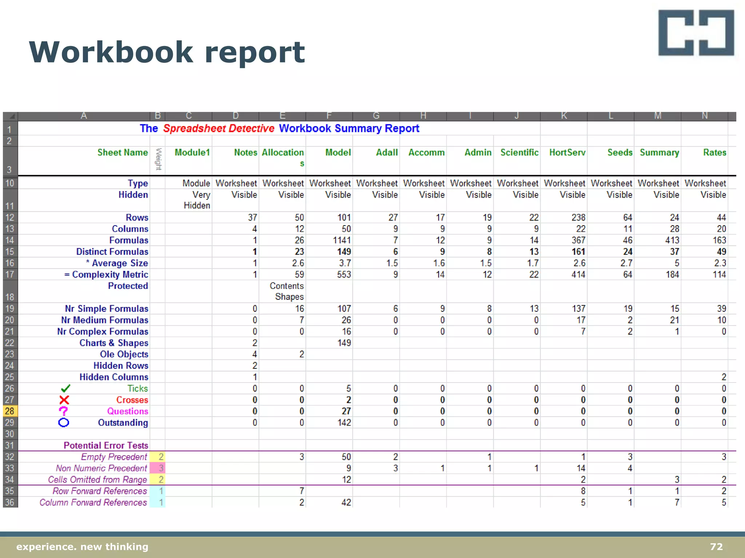Click the '* Average Size' row label

(117, 263)
